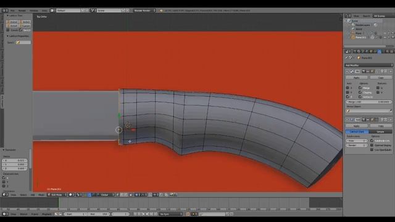Open the Modifiers properties tab
395x222 pixels.
pos(380,51)
